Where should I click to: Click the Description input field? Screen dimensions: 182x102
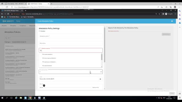71,43
